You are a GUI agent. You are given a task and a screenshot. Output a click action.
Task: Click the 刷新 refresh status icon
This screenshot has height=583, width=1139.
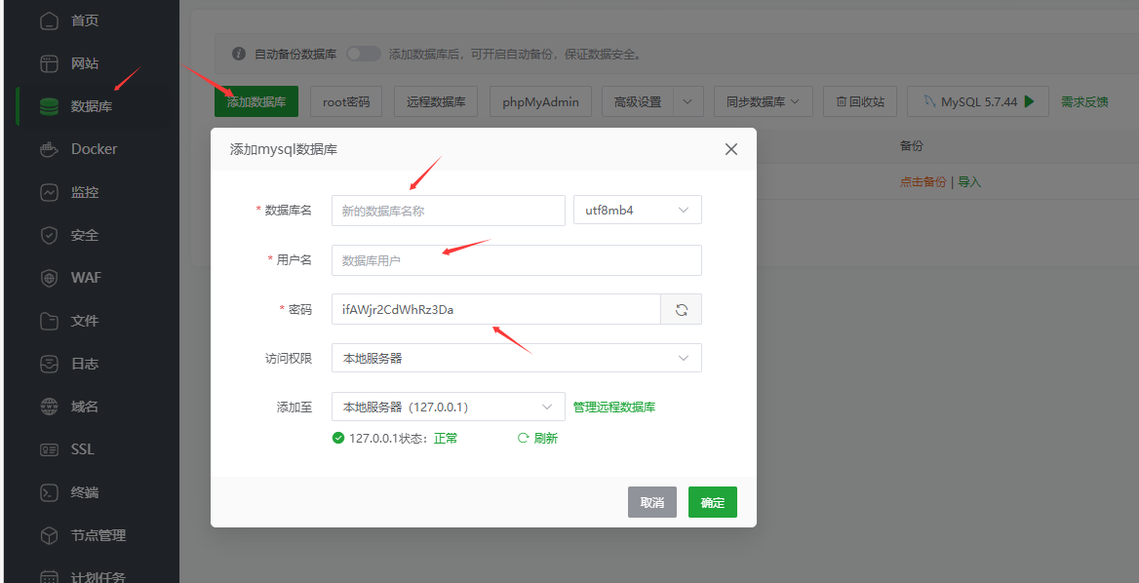[524, 439]
